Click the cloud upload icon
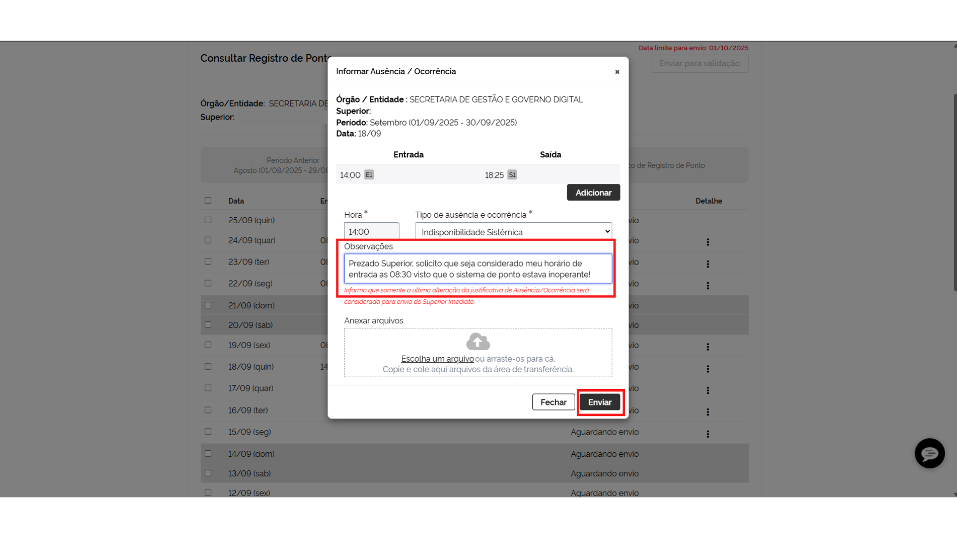 point(478,342)
